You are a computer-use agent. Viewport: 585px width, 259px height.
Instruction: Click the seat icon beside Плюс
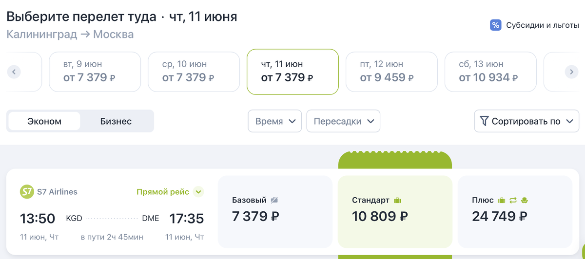[525, 200]
